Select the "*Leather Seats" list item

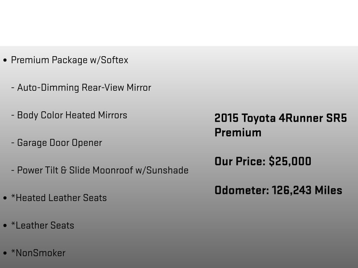click(43, 225)
